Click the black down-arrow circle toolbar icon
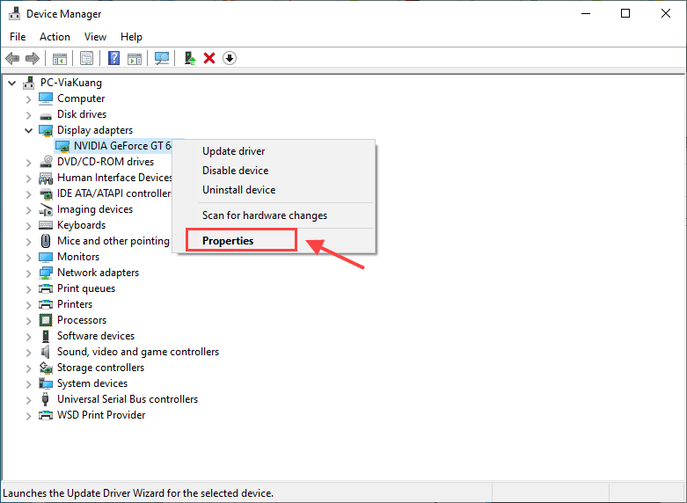This screenshot has width=687, height=503. point(230,58)
